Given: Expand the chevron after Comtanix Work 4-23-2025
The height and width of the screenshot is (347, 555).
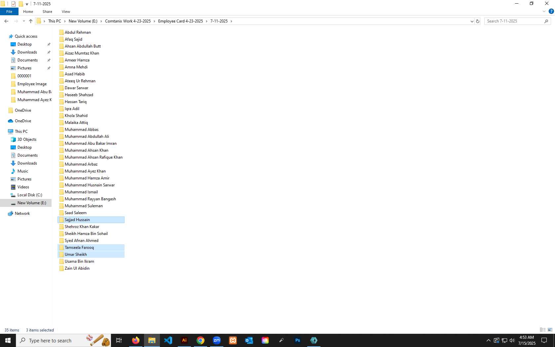Looking at the screenshot, I should [x=154, y=21].
